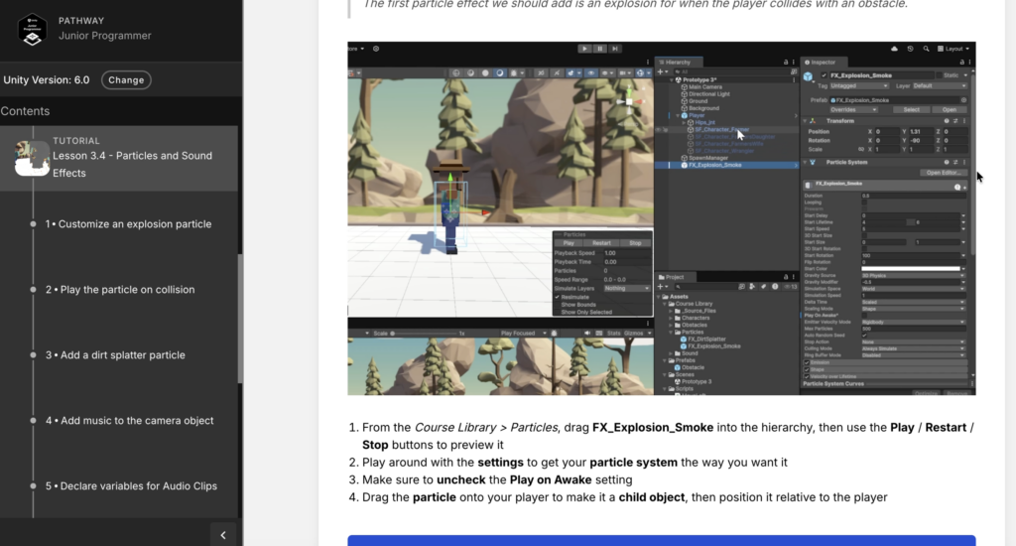Enable the Looping checkbox in Particle System

click(864, 202)
